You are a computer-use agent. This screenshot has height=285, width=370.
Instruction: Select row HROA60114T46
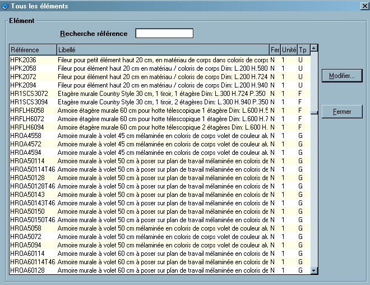[x=160, y=262]
